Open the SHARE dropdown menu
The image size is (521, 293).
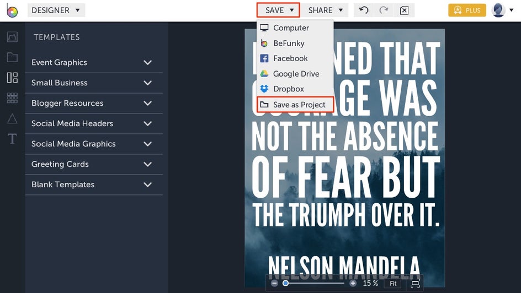(325, 10)
